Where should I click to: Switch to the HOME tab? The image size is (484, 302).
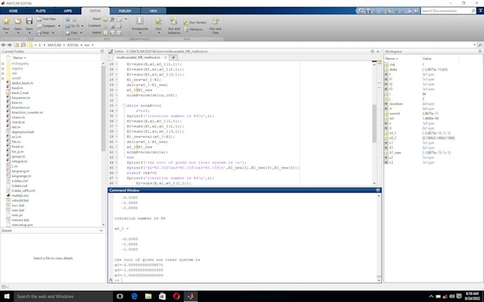[x=14, y=11]
